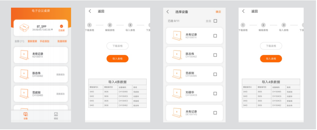
Task: Toggle the 全选 select-all checkbox
Action: [215, 21]
